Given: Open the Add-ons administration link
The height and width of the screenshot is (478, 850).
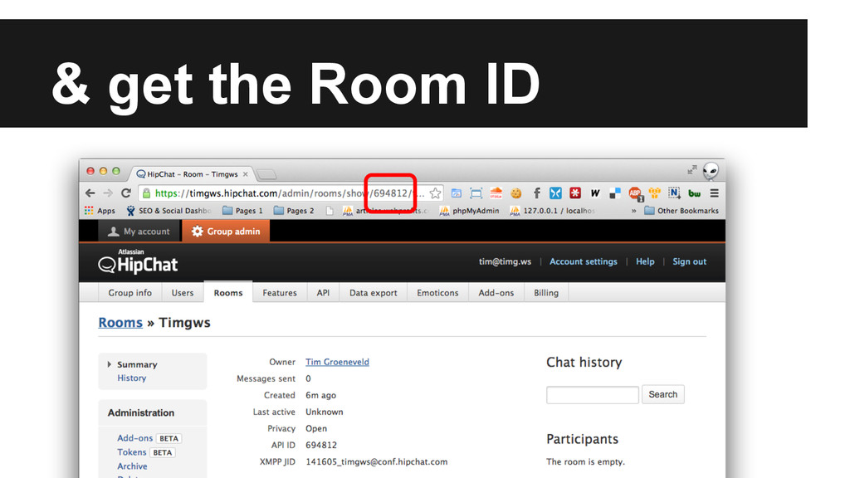Looking at the screenshot, I should coord(135,438).
